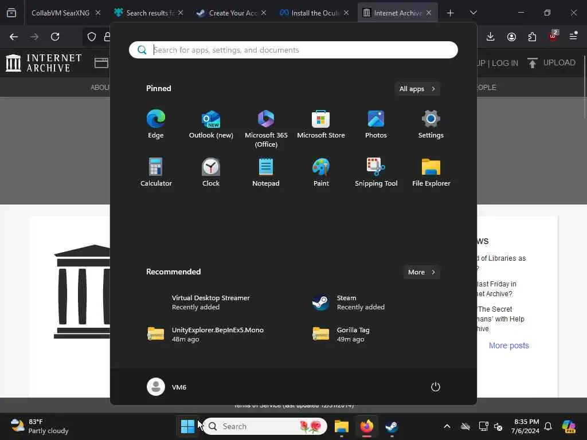This screenshot has height=440, width=587.
Task: Open Firefox downloads panel
Action: click(x=491, y=37)
